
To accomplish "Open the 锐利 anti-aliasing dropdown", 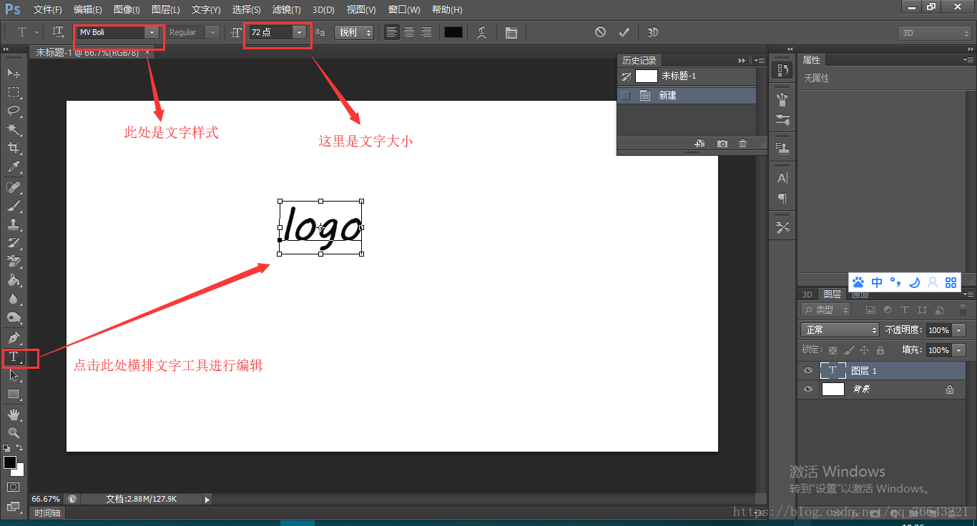I will click(x=354, y=32).
